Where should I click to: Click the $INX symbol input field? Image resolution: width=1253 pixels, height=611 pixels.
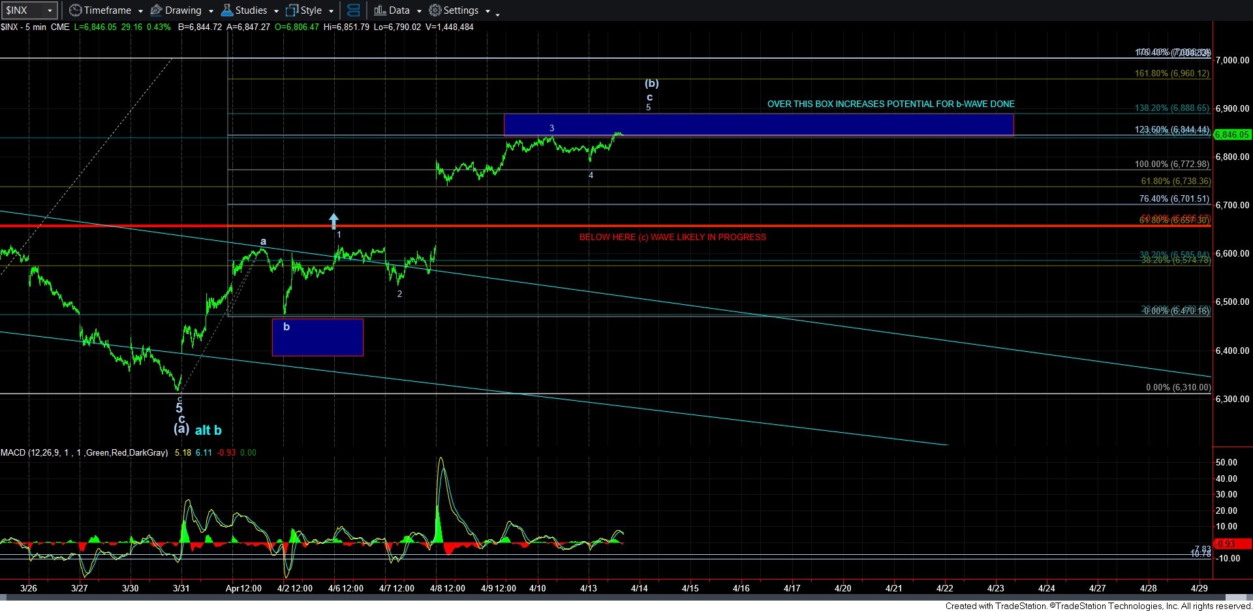click(23, 10)
